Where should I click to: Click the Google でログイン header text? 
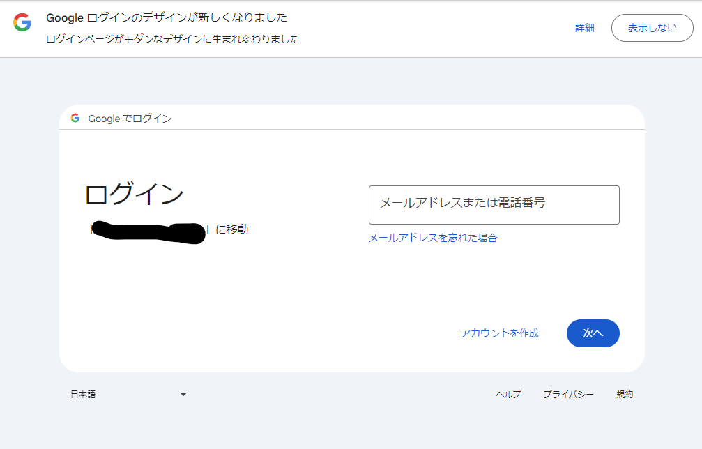point(130,119)
